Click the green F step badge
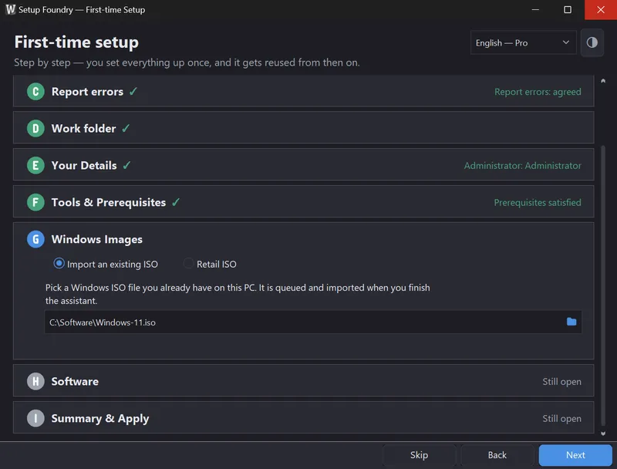The width and height of the screenshot is (617, 469). pos(35,202)
